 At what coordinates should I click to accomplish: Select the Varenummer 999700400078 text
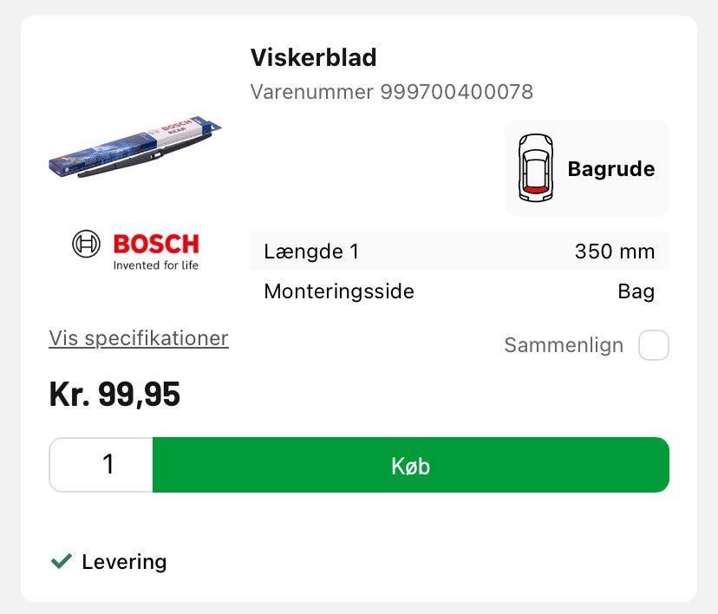pos(391,91)
